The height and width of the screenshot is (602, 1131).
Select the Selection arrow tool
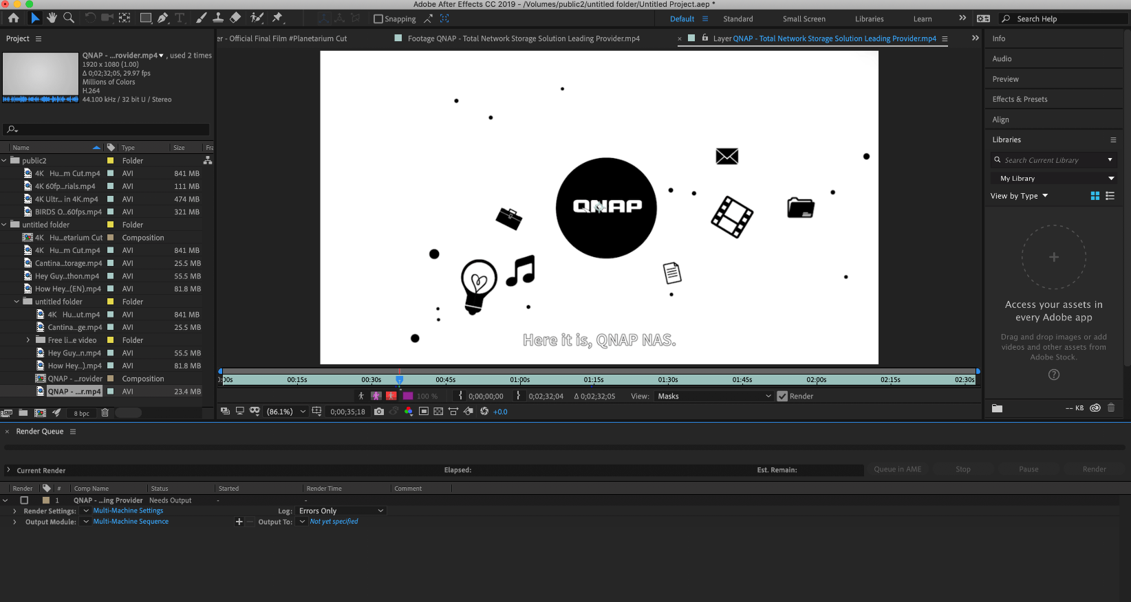pyautogui.click(x=35, y=19)
